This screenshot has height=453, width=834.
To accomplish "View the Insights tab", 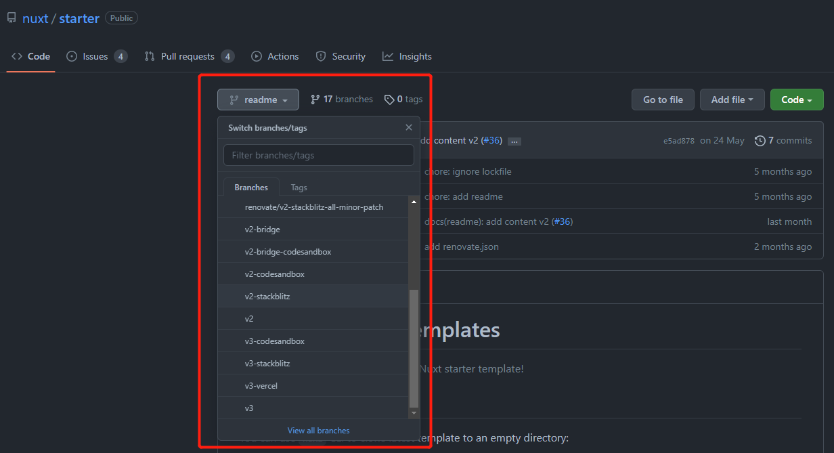I will (407, 56).
